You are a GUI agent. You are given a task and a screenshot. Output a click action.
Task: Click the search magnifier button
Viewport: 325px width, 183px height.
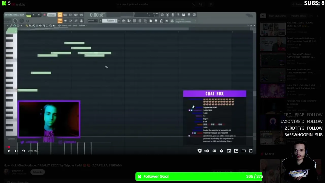(x=201, y=4)
